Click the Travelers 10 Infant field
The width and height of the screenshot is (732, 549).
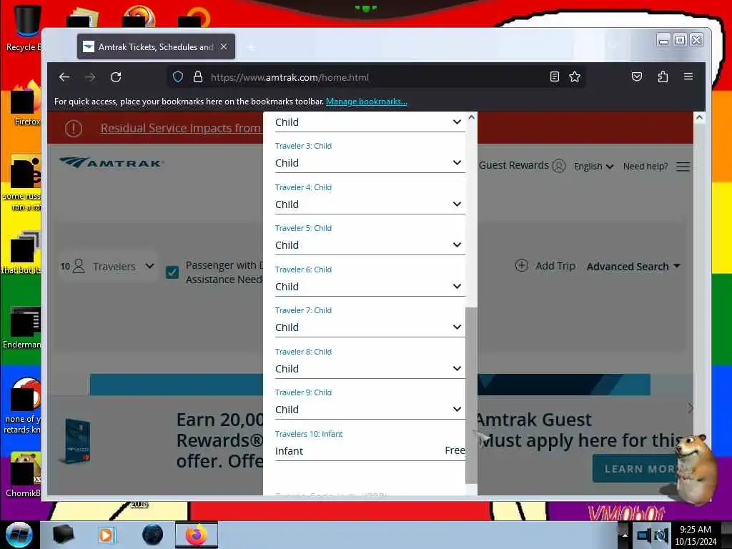pos(370,451)
